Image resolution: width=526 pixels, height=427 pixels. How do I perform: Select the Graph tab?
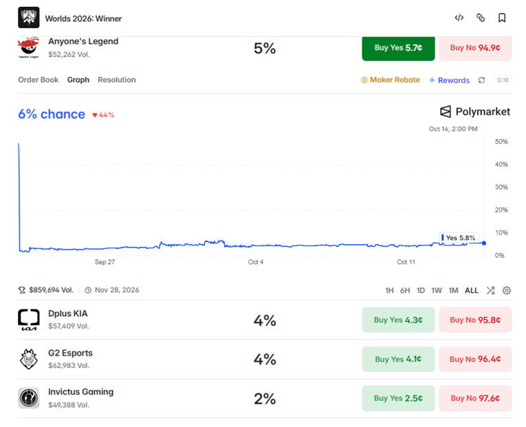[78, 80]
